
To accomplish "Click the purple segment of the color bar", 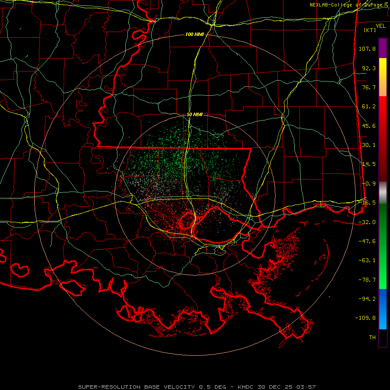I will [x=383, y=48].
